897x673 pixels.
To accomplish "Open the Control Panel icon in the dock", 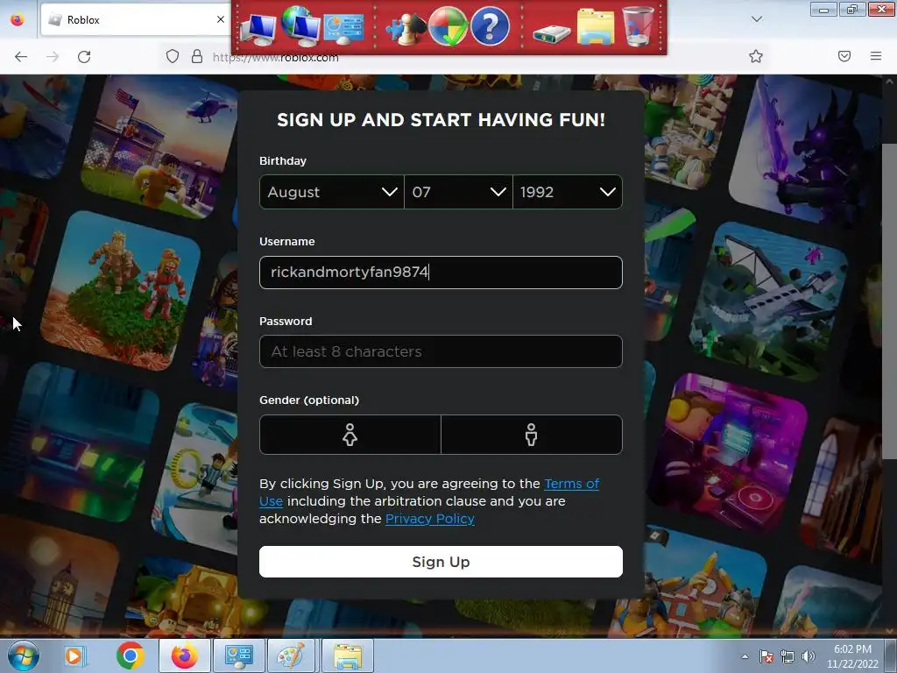I will [343, 28].
